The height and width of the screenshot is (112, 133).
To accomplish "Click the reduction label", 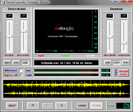I will click(x=124, y=55).
